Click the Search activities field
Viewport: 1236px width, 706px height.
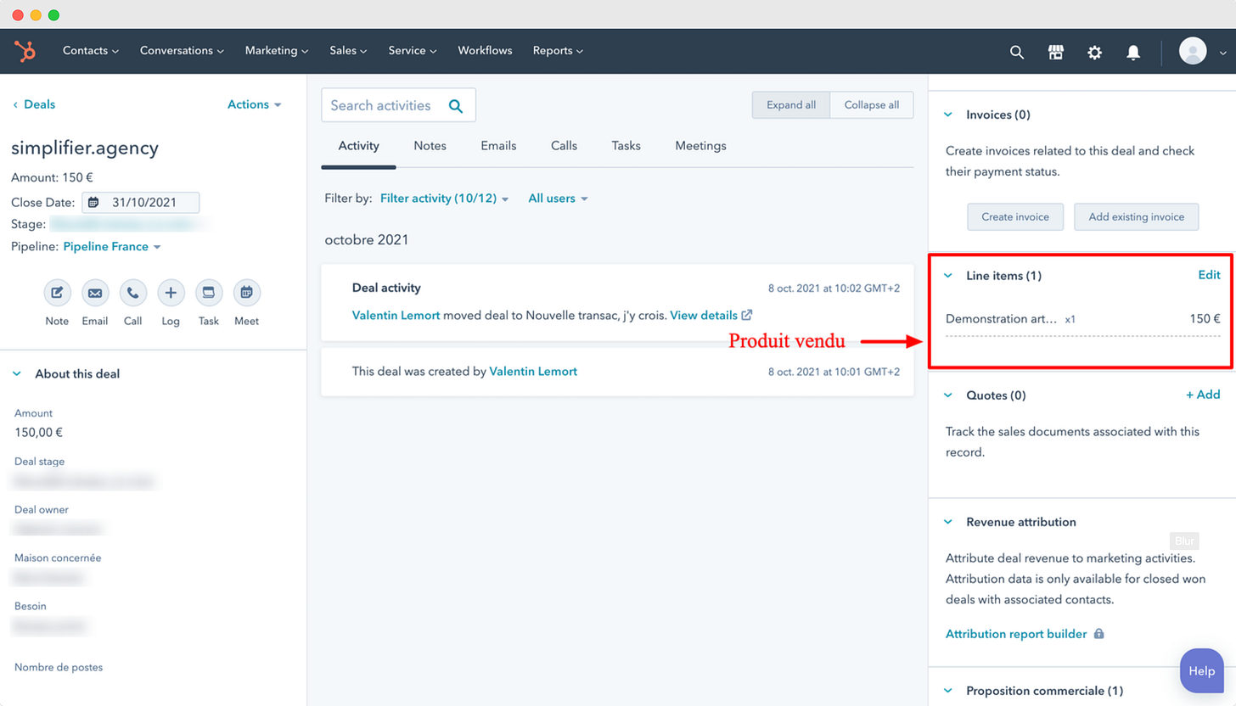398,105
